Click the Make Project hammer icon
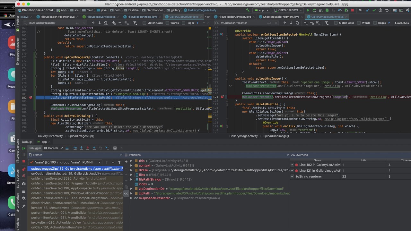The height and width of the screenshot is (231, 411). [x=248, y=10]
